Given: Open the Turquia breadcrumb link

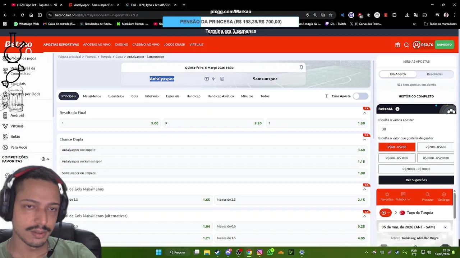Looking at the screenshot, I should (x=106, y=57).
